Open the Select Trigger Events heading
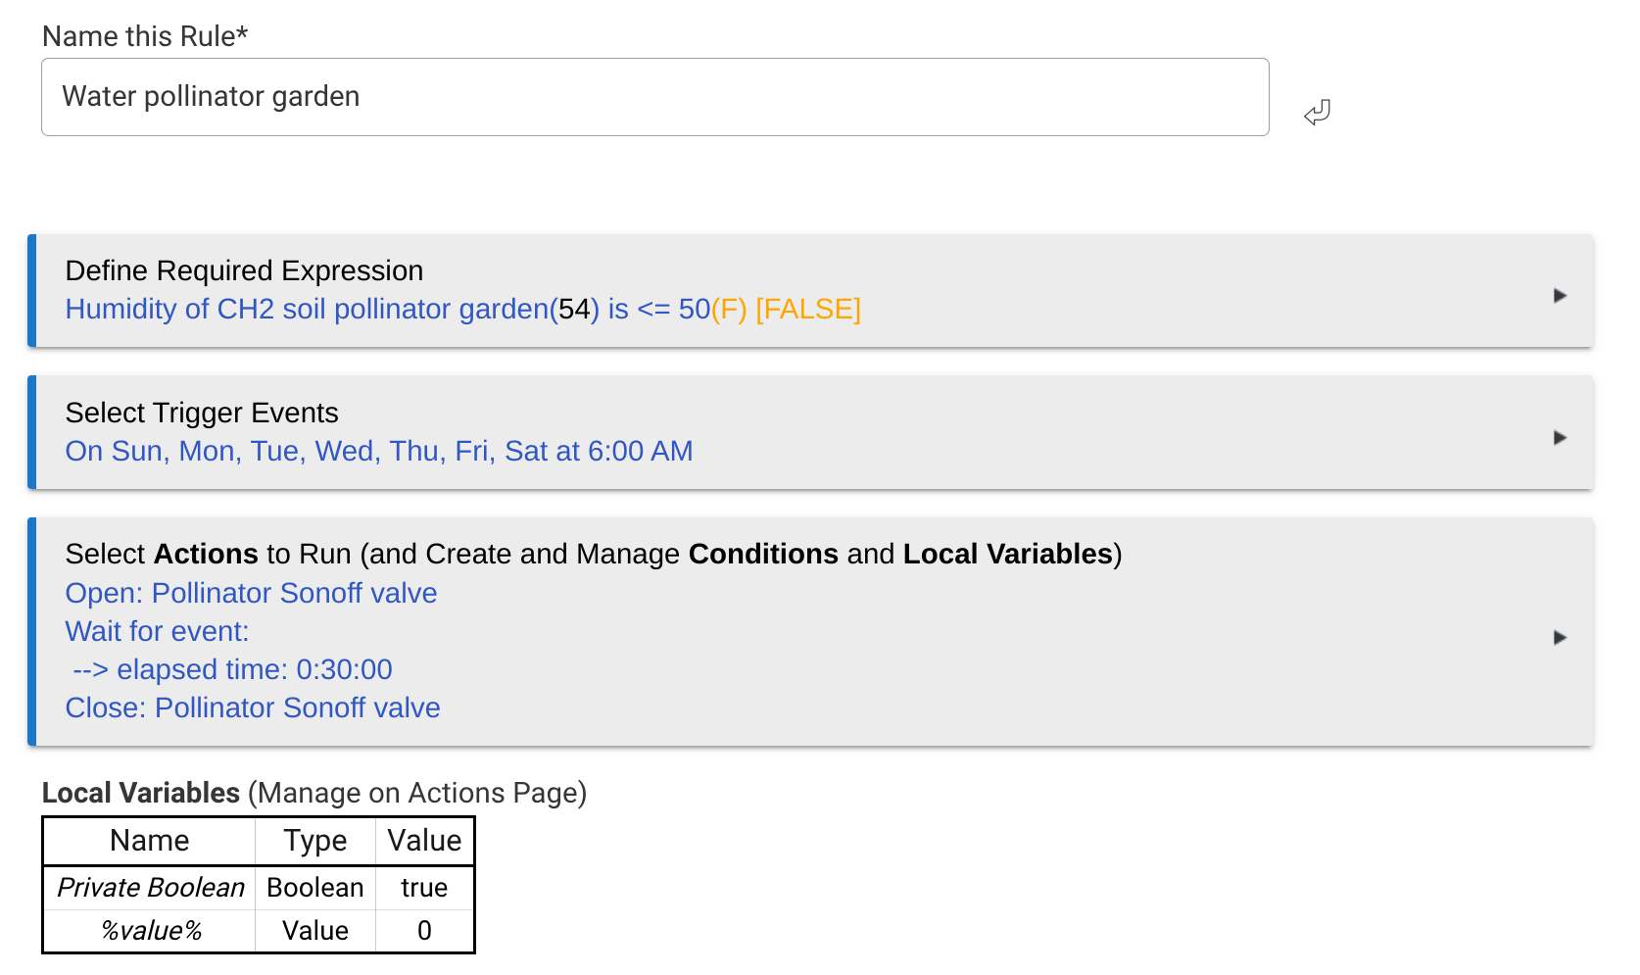Screen dimensions: 1640x975 (x=202, y=413)
